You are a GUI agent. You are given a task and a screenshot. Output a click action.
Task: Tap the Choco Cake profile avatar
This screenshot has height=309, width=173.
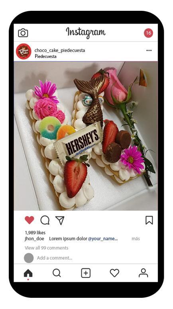click(x=24, y=51)
